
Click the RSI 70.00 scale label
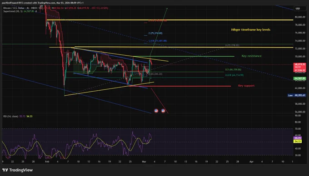pos(298,129)
